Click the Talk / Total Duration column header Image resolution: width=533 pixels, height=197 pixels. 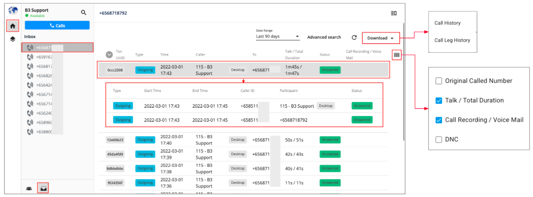[x=295, y=54]
